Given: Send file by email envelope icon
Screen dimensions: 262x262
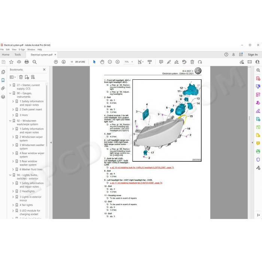Looking at the screenshot, I should pyautogui.click(x=250, y=62).
